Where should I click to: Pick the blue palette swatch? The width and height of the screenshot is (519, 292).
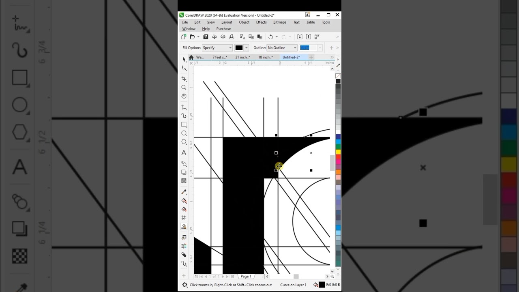coord(338,137)
